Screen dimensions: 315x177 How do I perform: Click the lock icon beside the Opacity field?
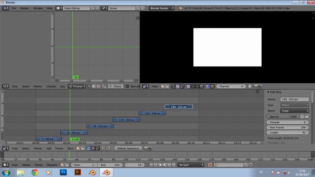click(x=307, y=116)
